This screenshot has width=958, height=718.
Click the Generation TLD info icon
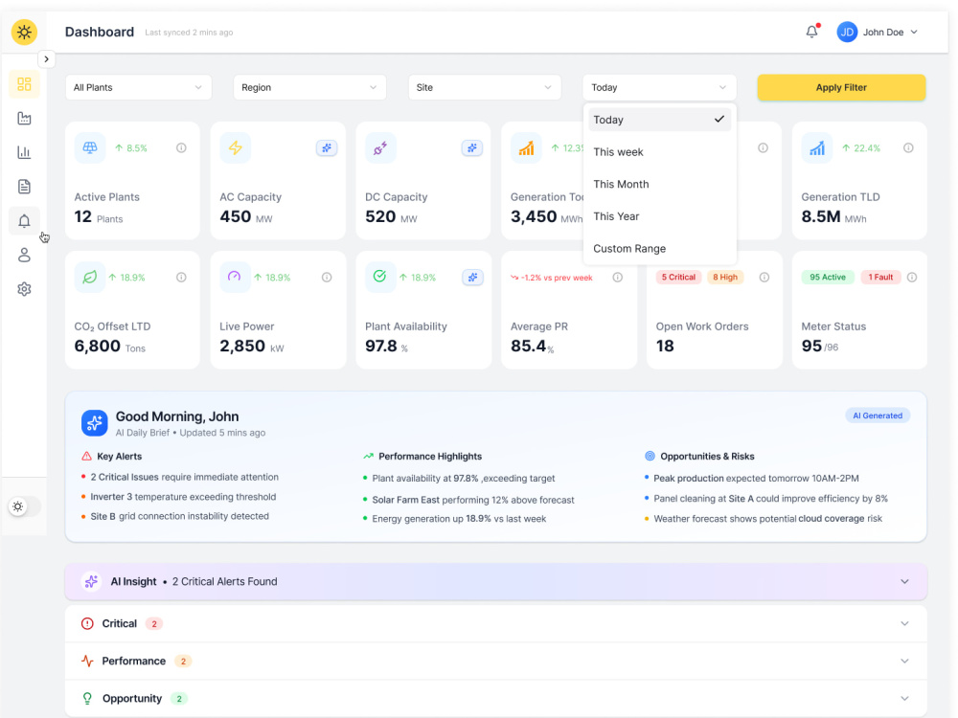tap(908, 147)
